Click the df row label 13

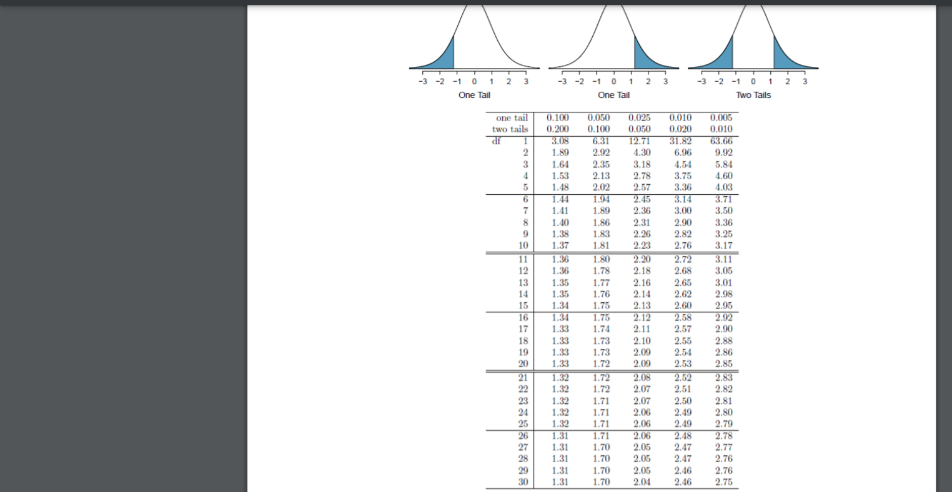pos(523,282)
